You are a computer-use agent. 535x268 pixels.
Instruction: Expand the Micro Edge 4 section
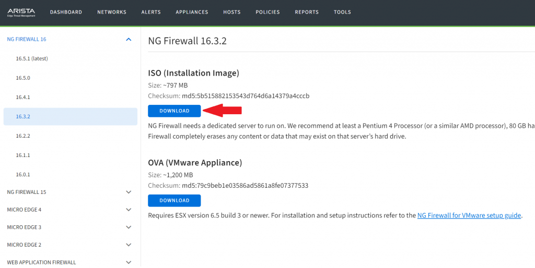pos(129,210)
